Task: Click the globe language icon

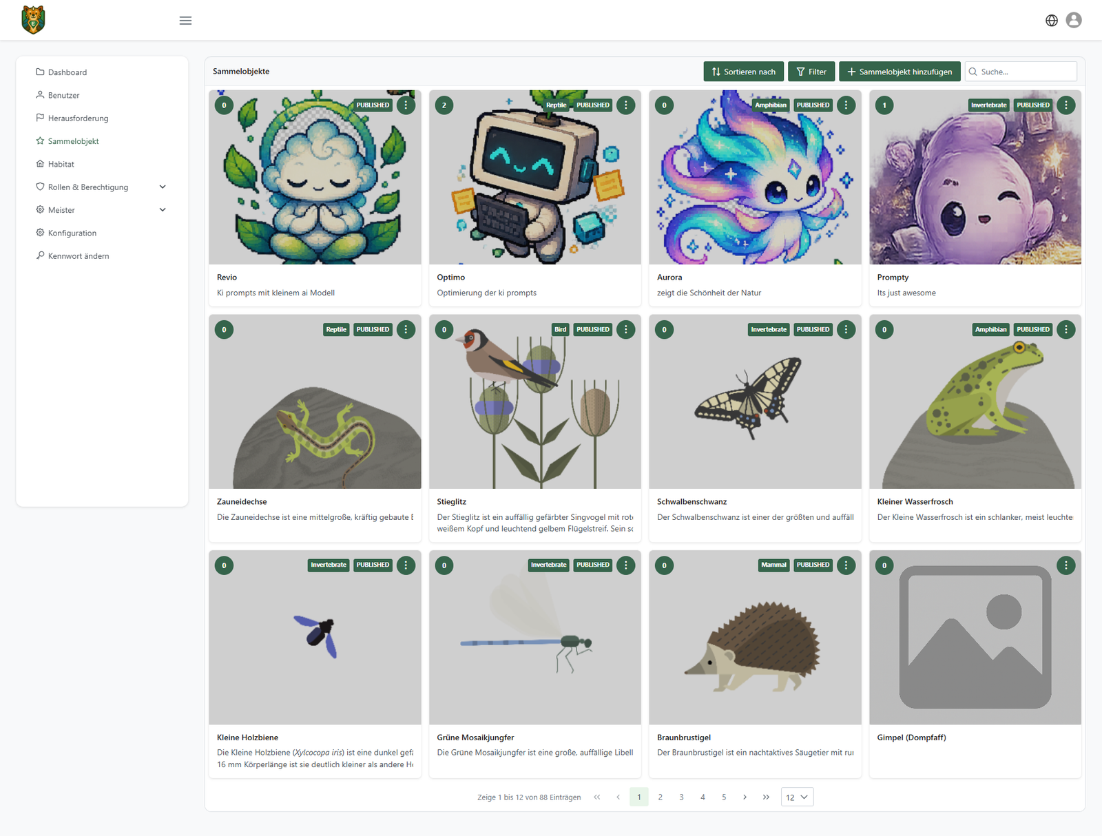Action: 1052,21
